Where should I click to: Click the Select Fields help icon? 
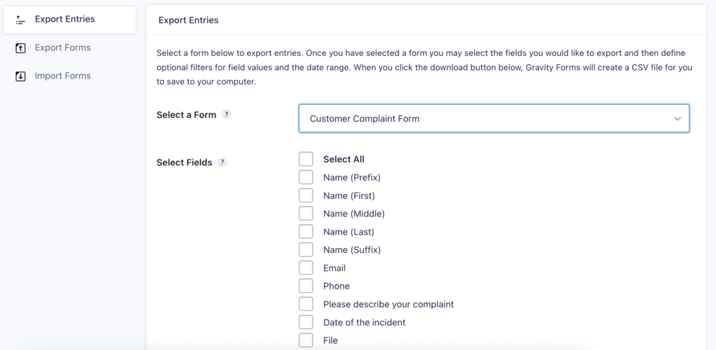point(222,162)
